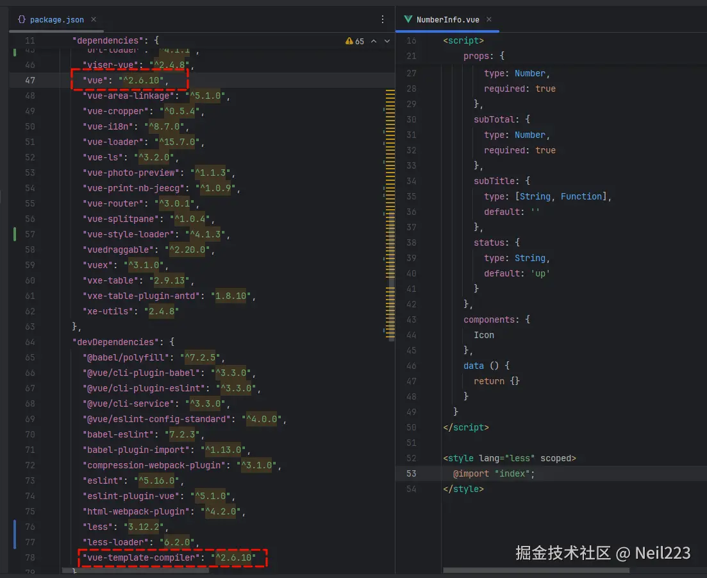
Task: Click the props: { sticky line
Action: click(x=484, y=56)
